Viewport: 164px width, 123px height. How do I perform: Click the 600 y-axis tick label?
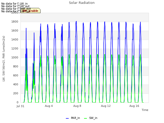coord(16,76)
